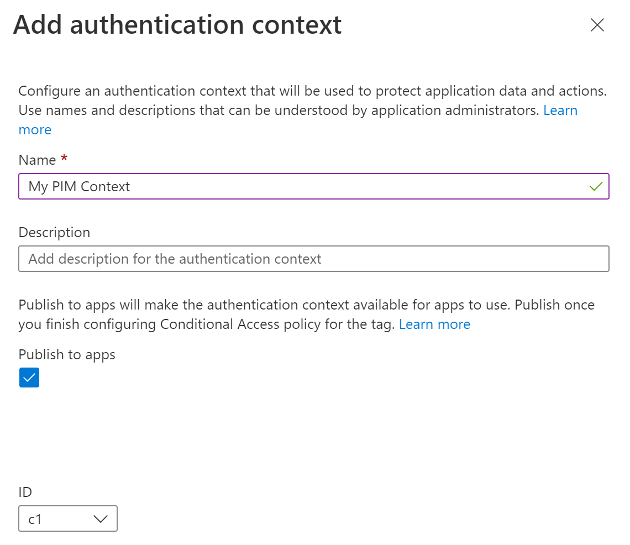The width and height of the screenshot is (630, 545).
Task: Click the "Publish to apps" checkbox label
Action: coord(67,355)
